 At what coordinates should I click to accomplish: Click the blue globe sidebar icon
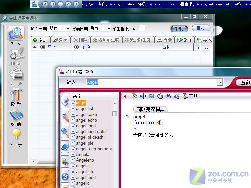click(x=65, y=177)
